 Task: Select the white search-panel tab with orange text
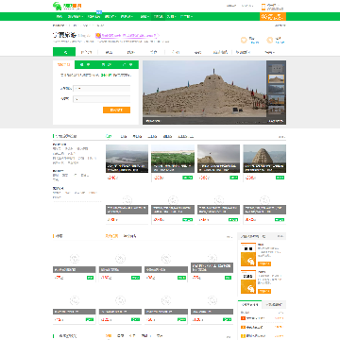[x=63, y=64]
